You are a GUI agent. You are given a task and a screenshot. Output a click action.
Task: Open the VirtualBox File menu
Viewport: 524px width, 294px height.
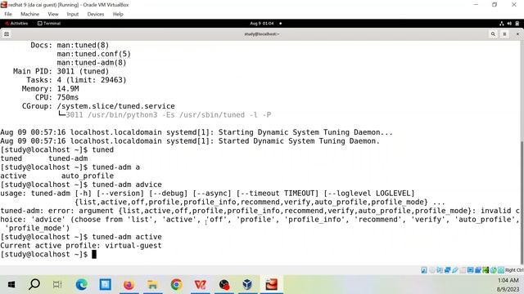pyautogui.click(x=8, y=14)
